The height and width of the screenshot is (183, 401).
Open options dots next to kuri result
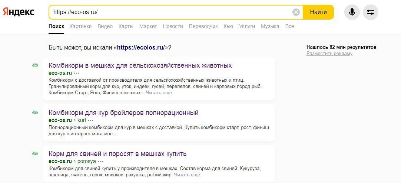click(90, 120)
